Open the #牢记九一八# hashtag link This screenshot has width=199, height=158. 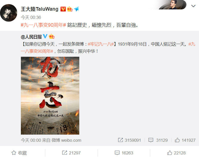pos(101,44)
